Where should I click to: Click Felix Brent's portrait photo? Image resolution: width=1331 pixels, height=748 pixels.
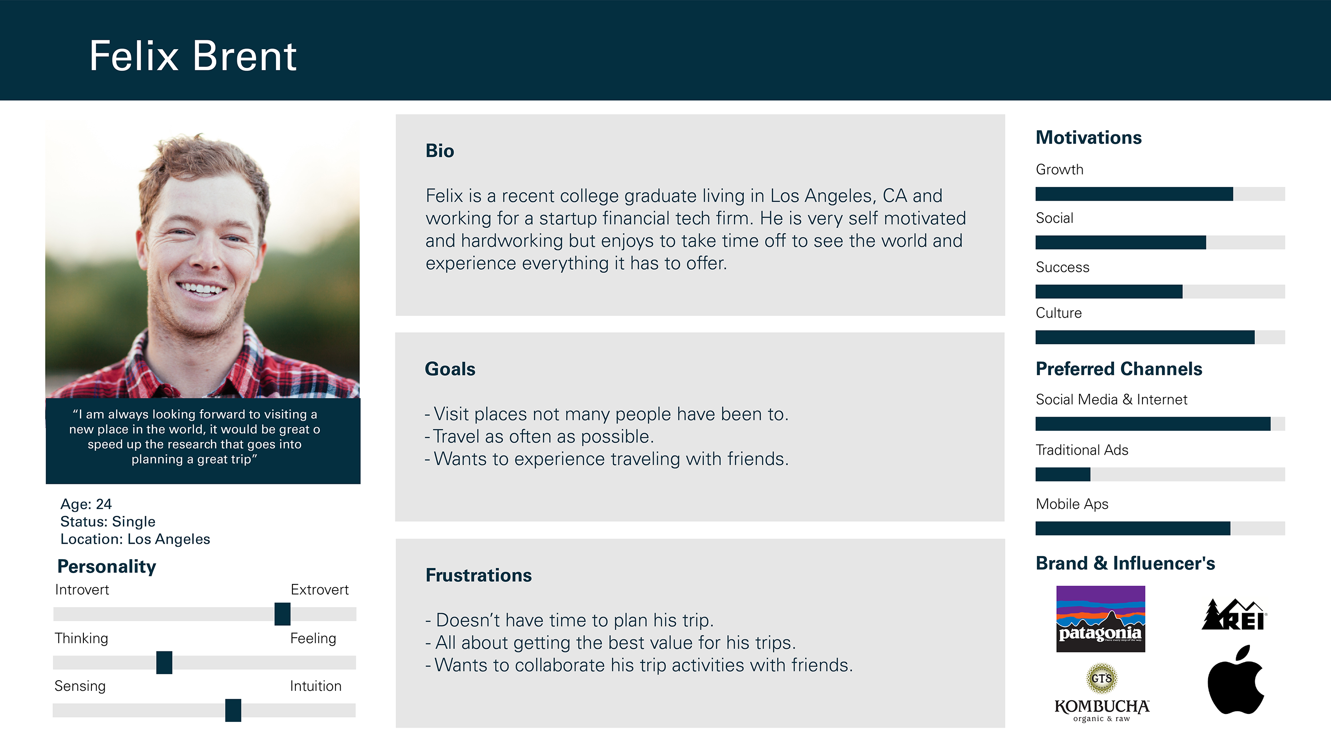pyautogui.click(x=203, y=260)
